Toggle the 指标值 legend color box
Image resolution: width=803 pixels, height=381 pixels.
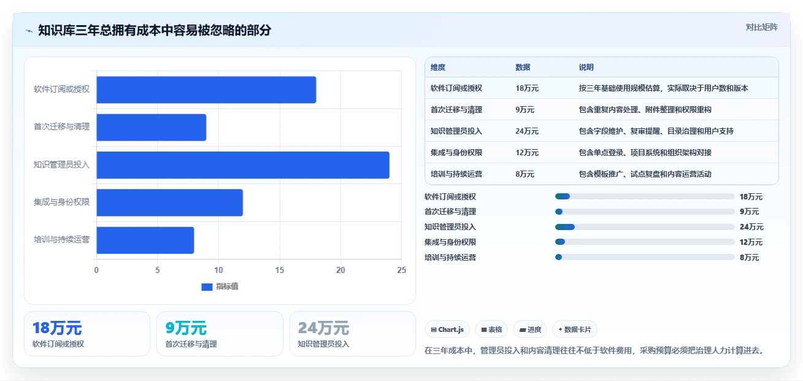207,287
